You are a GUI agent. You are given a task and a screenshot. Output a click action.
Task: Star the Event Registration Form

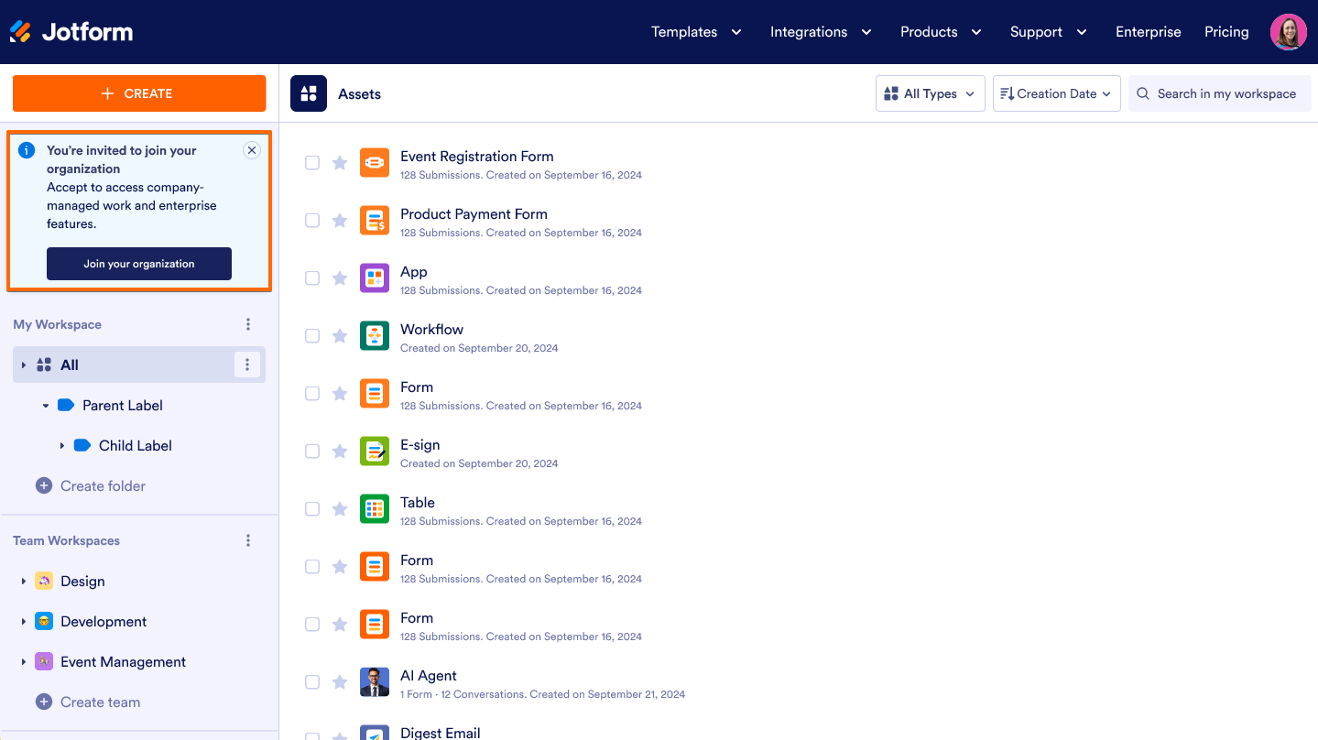[x=340, y=163]
